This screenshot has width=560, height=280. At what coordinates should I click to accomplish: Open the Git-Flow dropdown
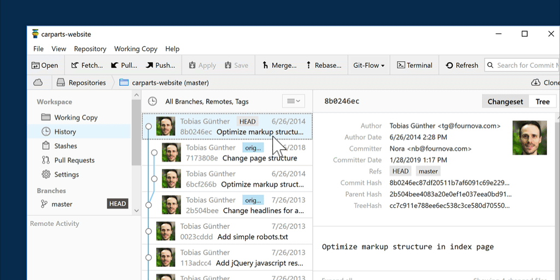pos(369,65)
